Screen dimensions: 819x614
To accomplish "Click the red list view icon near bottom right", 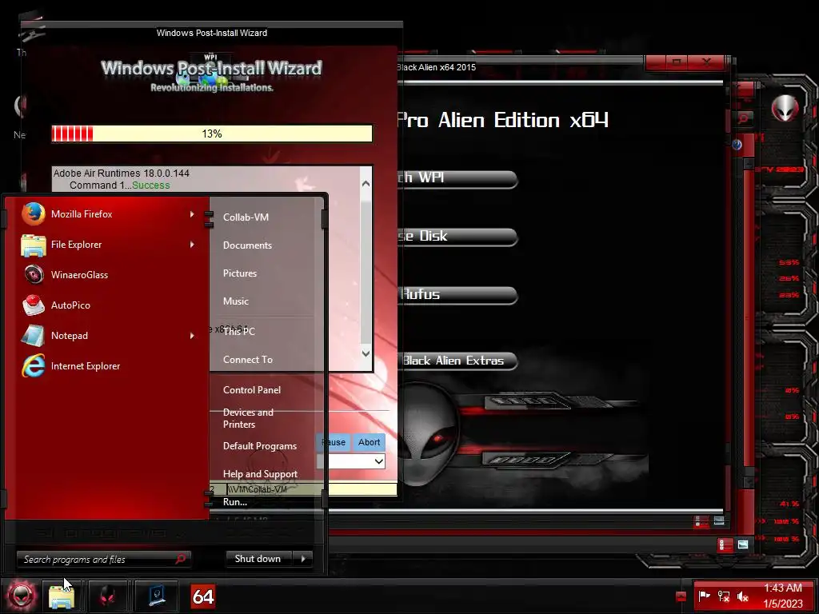I will click(725, 545).
